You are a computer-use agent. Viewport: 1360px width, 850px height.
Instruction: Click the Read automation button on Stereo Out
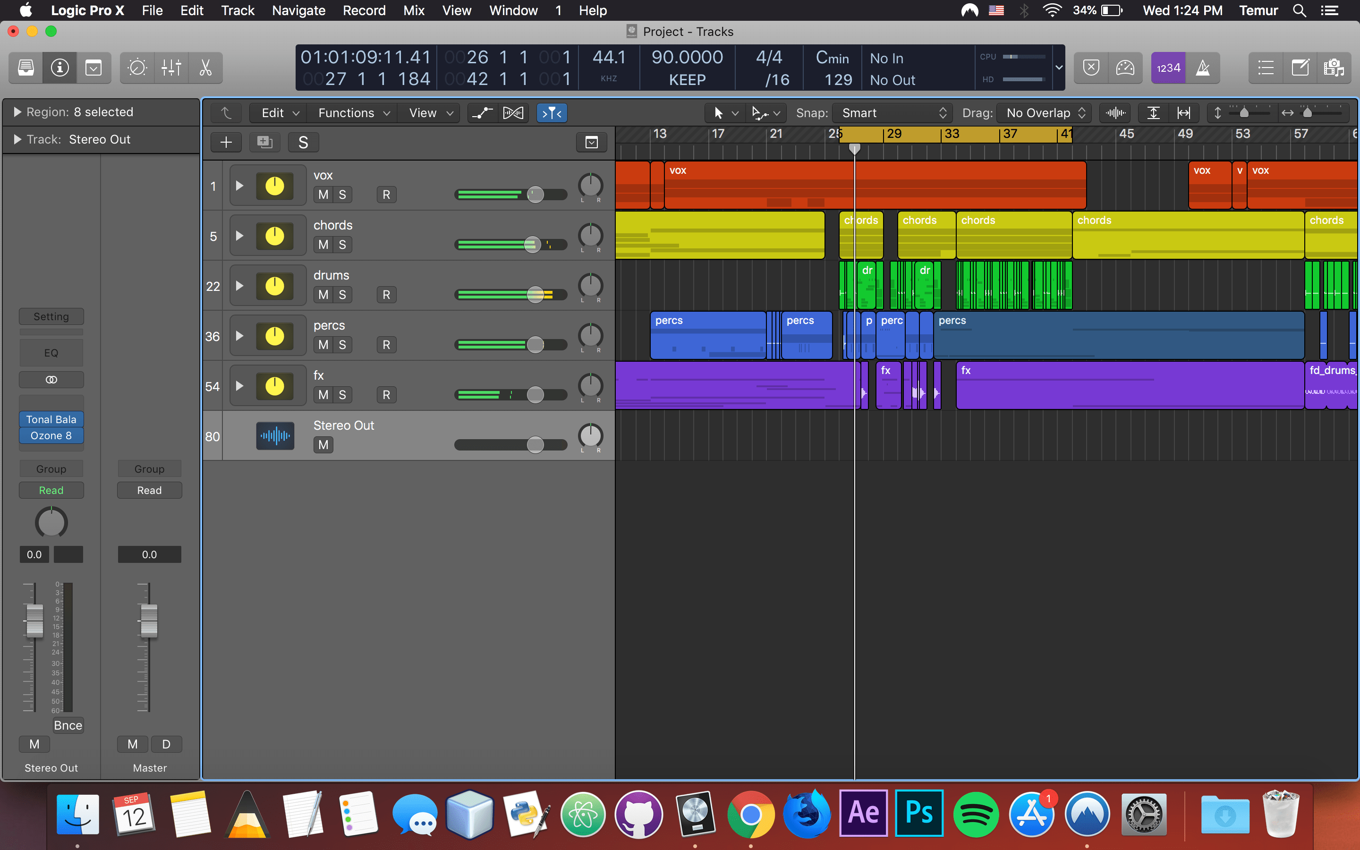point(51,490)
